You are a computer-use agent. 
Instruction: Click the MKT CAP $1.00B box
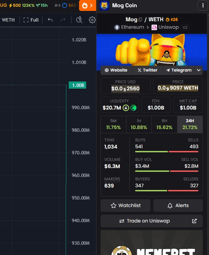tap(188, 105)
